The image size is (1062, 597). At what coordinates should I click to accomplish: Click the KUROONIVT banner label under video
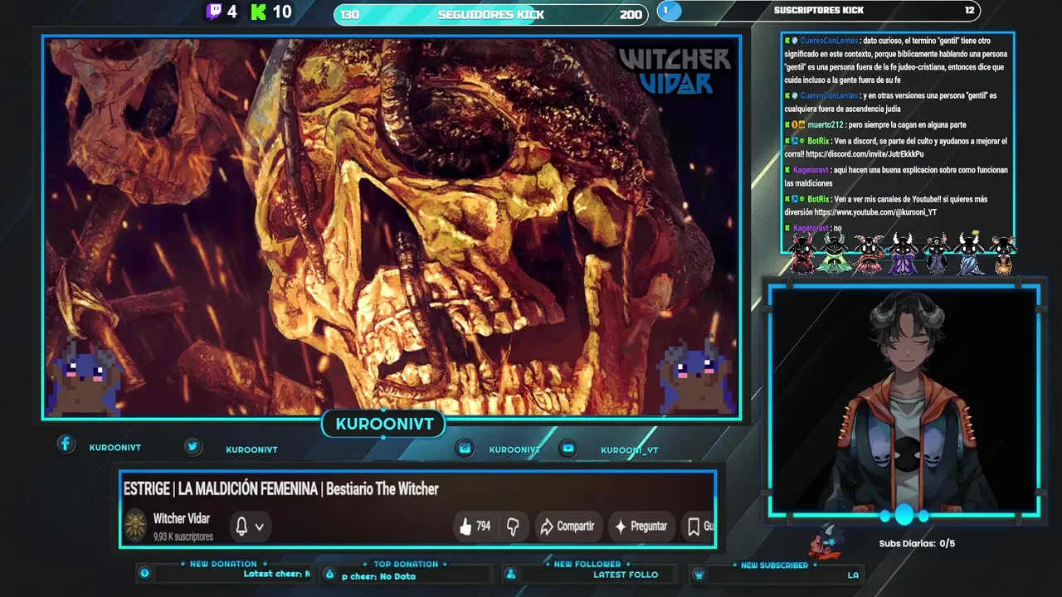coord(384,424)
